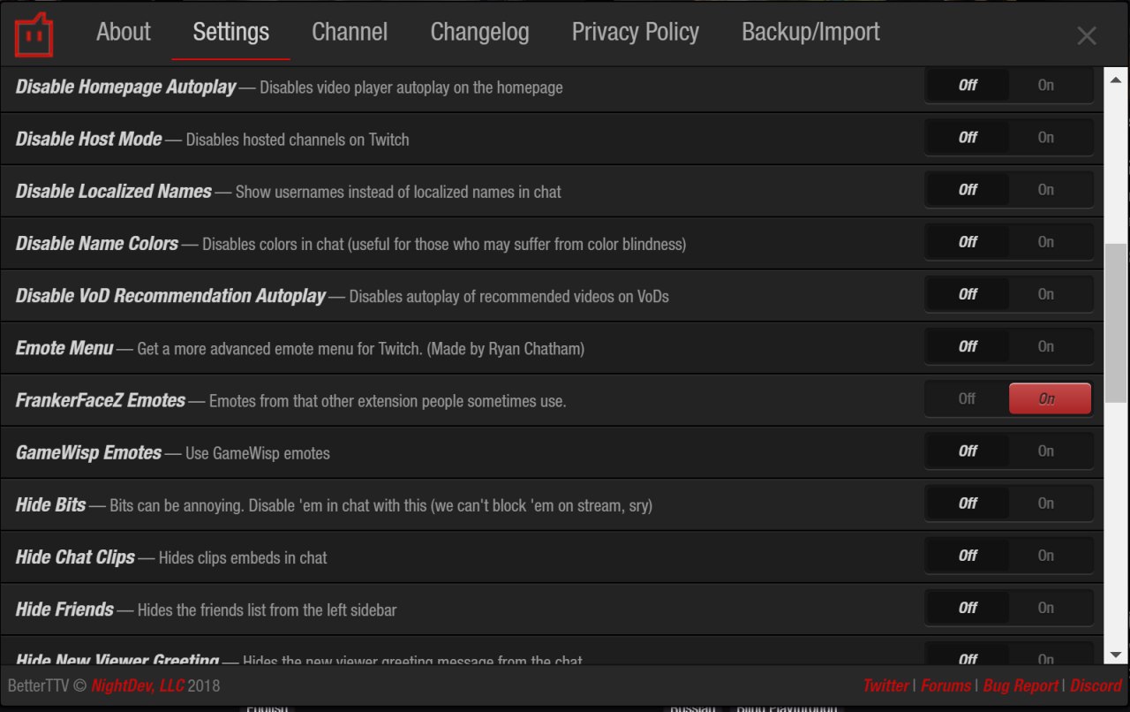Set Disable Localized Names to Off

click(x=968, y=190)
